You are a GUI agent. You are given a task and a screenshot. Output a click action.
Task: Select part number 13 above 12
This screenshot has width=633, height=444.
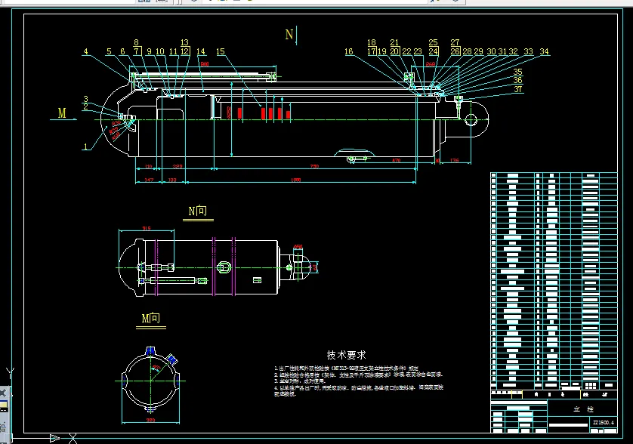(x=184, y=42)
